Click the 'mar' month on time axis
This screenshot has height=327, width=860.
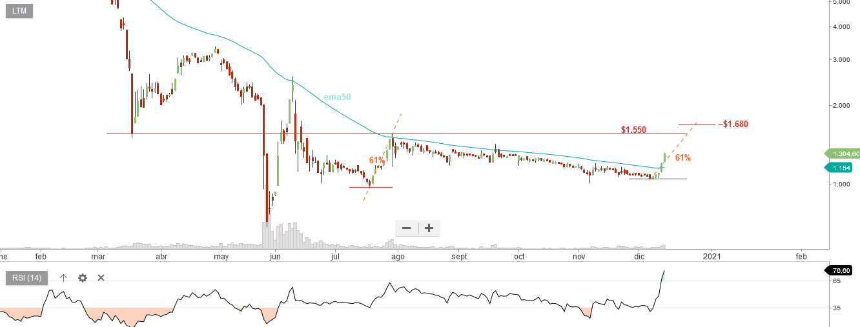pyautogui.click(x=98, y=256)
